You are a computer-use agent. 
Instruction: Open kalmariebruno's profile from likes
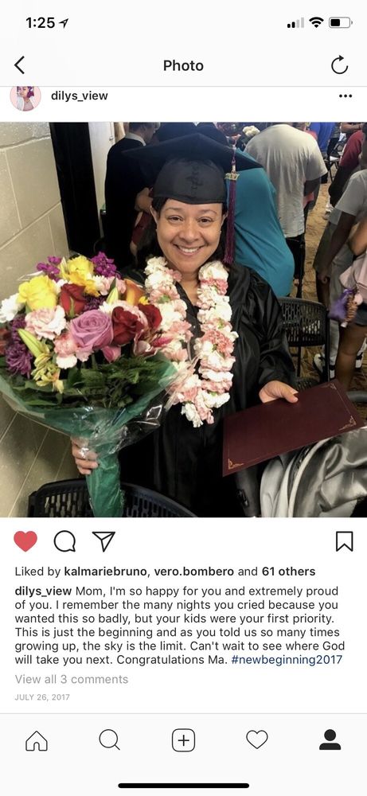pyautogui.click(x=106, y=572)
